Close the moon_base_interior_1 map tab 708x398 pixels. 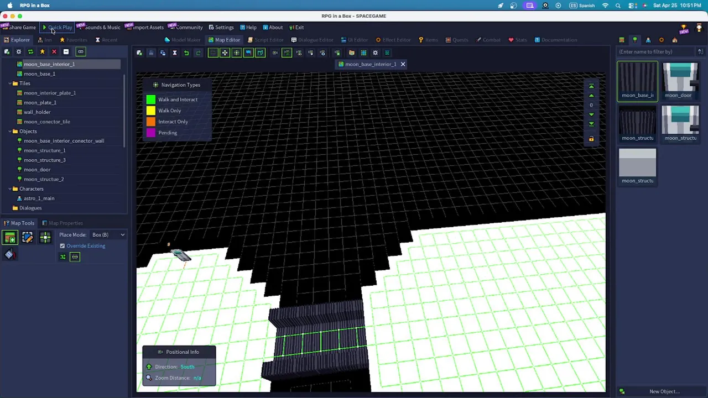[403, 64]
